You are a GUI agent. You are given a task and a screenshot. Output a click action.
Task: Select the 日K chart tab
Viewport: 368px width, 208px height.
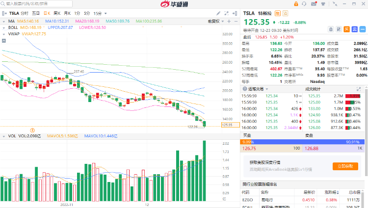point(47,13)
